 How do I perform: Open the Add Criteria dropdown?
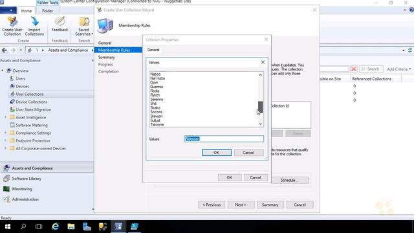coord(398,69)
